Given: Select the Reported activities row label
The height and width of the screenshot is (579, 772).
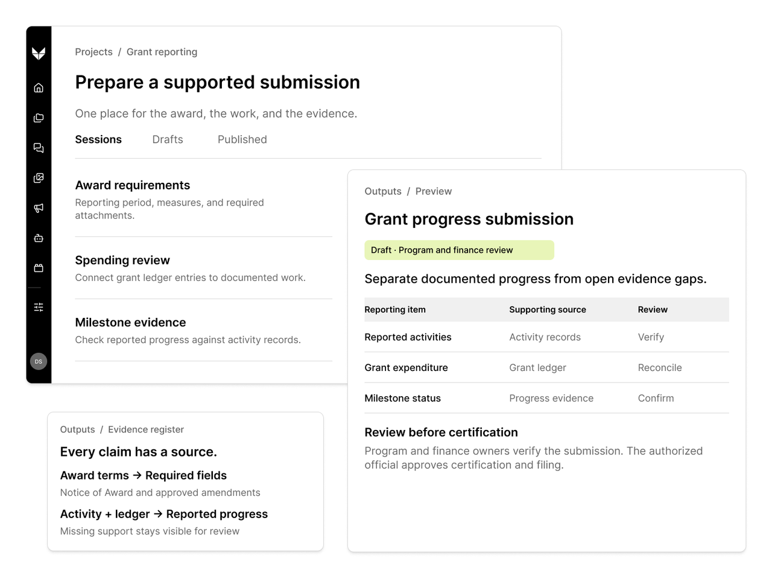Looking at the screenshot, I should pyautogui.click(x=408, y=337).
